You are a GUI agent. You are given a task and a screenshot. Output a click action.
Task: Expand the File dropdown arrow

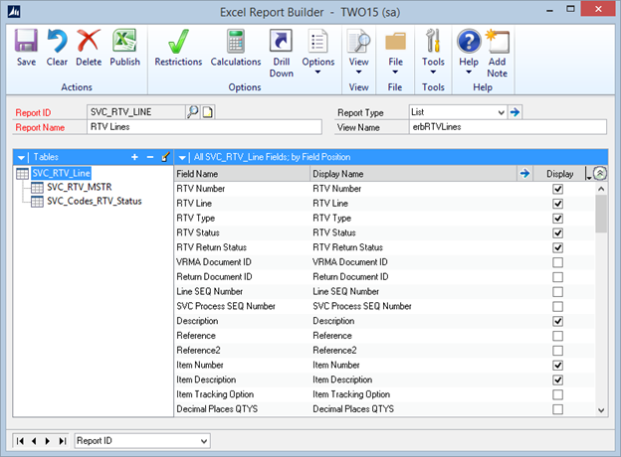(395, 72)
